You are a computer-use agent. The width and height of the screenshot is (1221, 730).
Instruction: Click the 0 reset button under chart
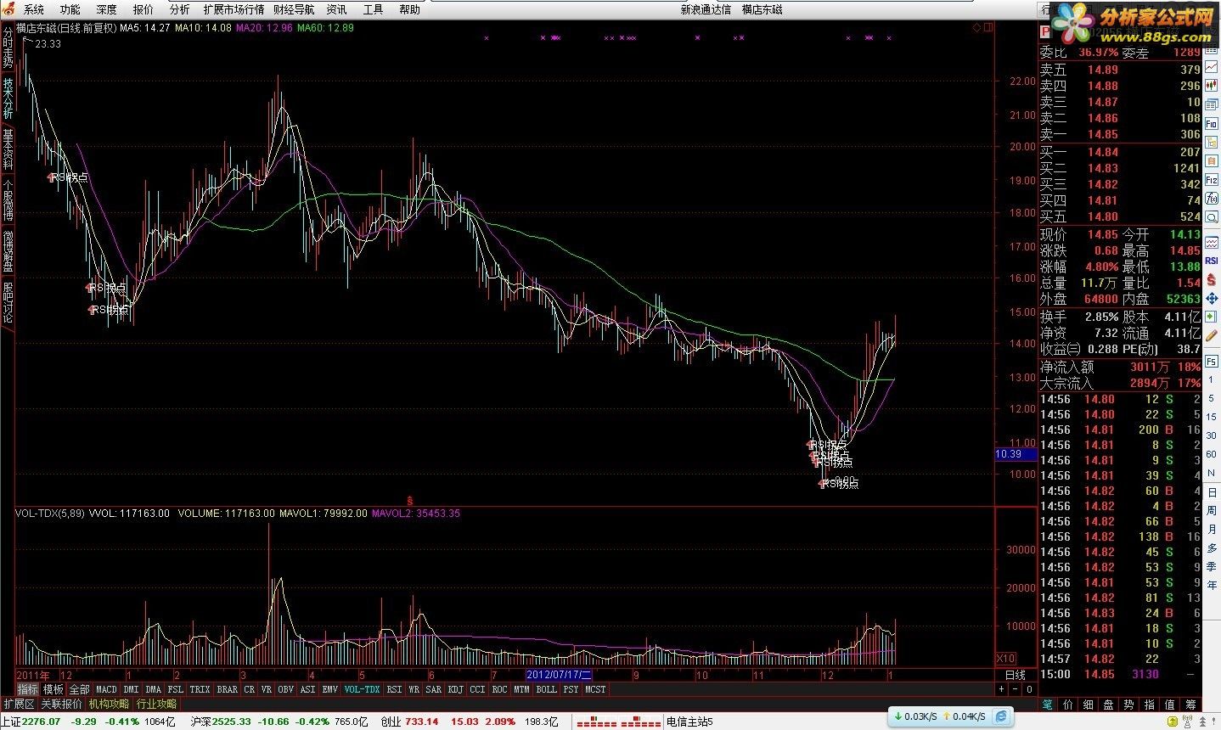point(1030,689)
